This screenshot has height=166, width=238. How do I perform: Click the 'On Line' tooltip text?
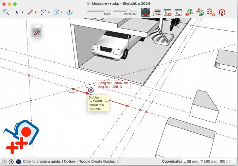pos(94,98)
